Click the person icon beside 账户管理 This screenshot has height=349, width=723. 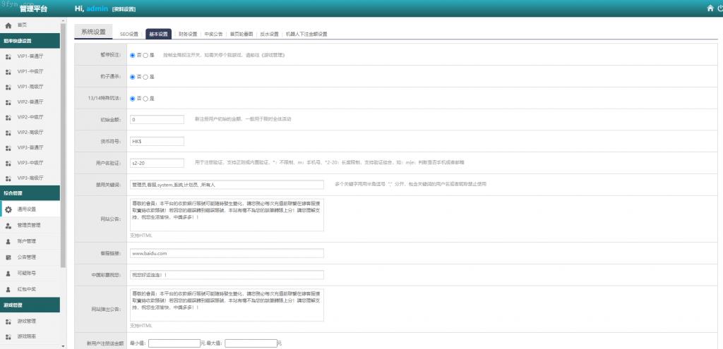(x=8, y=241)
